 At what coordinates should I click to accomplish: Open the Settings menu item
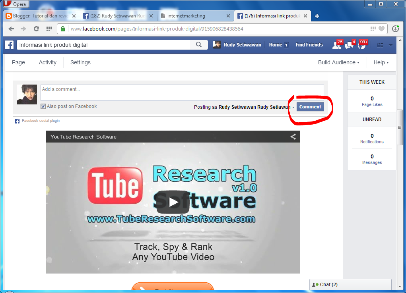81,62
